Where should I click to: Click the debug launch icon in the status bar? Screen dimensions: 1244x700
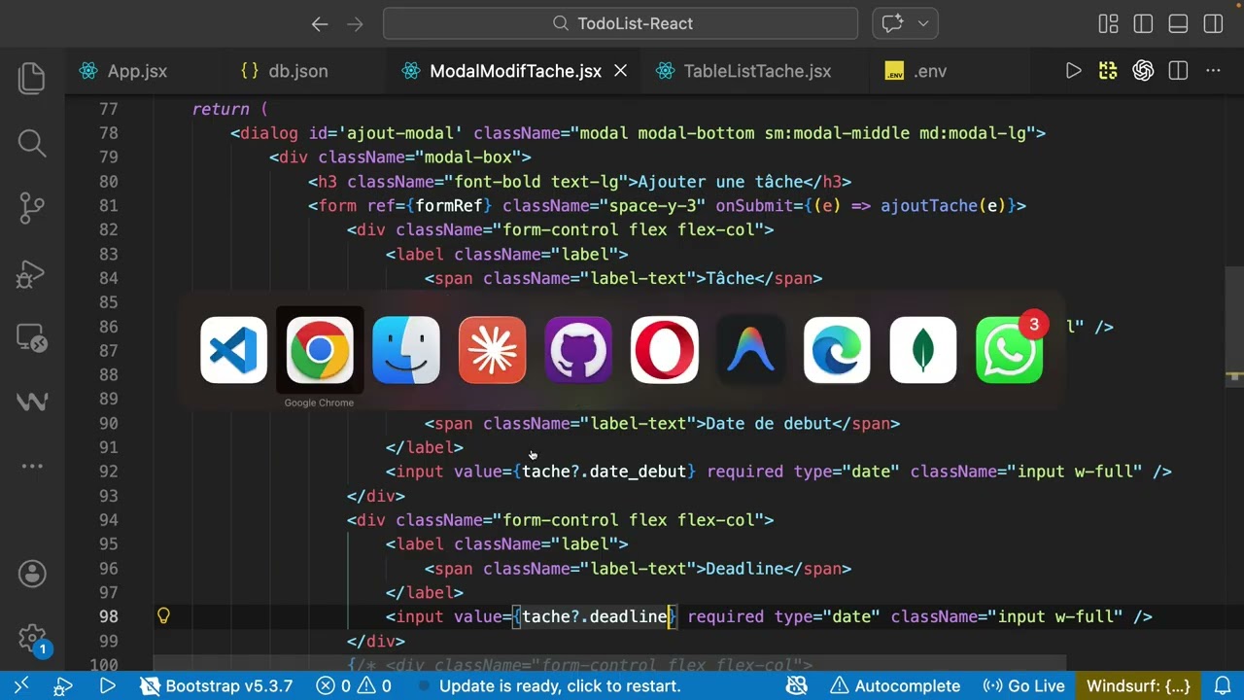point(64,686)
